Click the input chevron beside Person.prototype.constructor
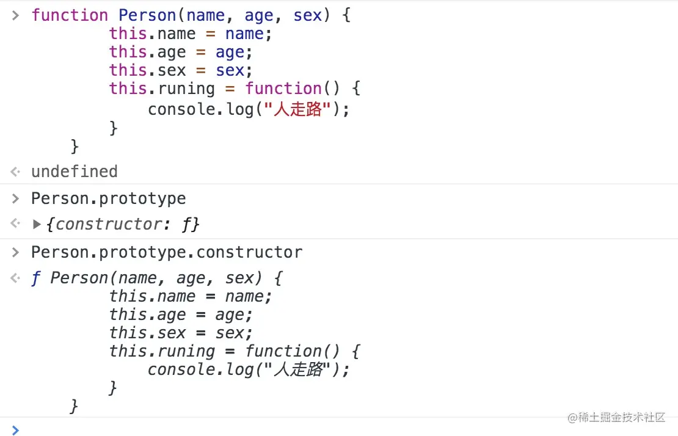The height and width of the screenshot is (436, 678). (x=16, y=252)
